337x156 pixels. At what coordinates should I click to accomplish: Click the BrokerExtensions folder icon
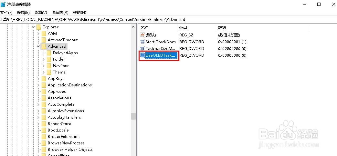pos(44,137)
